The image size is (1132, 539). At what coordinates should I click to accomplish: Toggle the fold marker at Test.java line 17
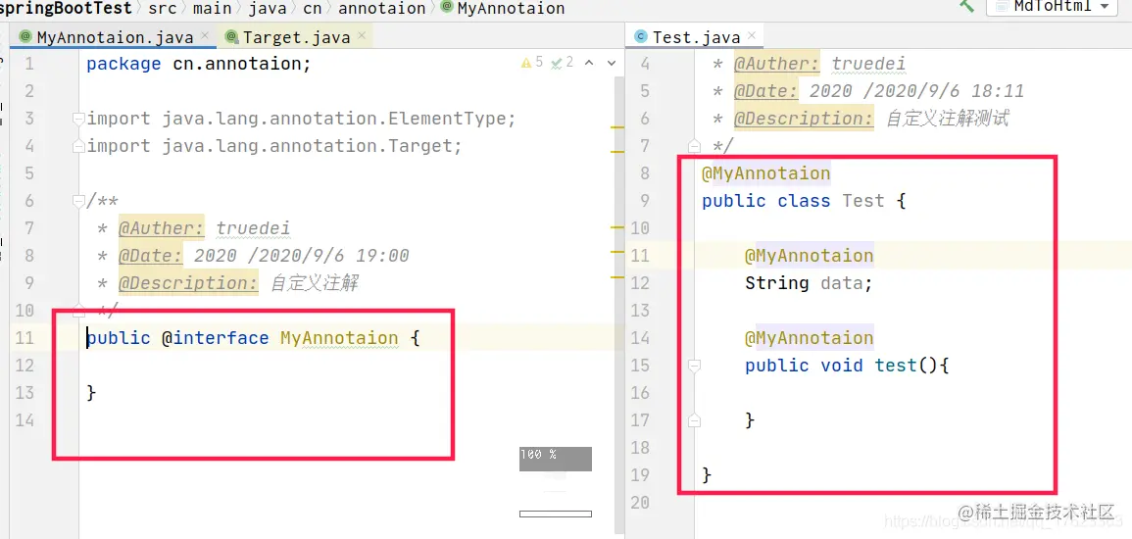[695, 420]
